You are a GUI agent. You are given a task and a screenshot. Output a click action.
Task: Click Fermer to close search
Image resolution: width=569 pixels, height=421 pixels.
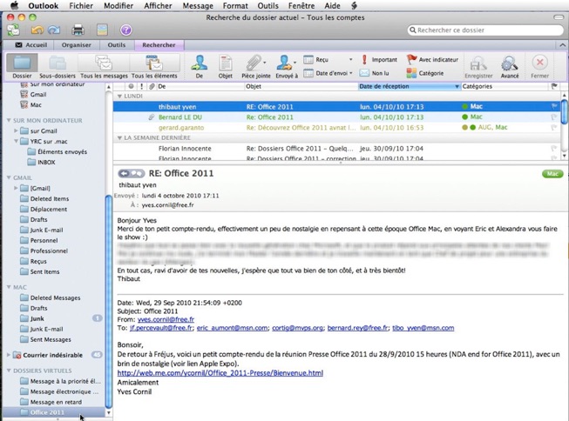[539, 67]
